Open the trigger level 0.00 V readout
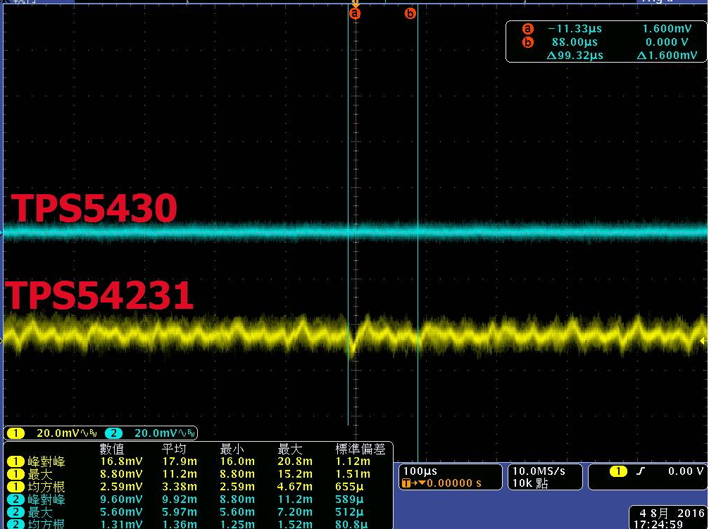The height and width of the screenshot is (529, 709). 686,471
